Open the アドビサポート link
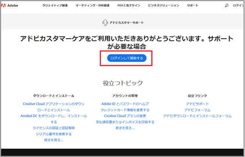The height and width of the screenshot is (157, 245). tap(197, 104)
